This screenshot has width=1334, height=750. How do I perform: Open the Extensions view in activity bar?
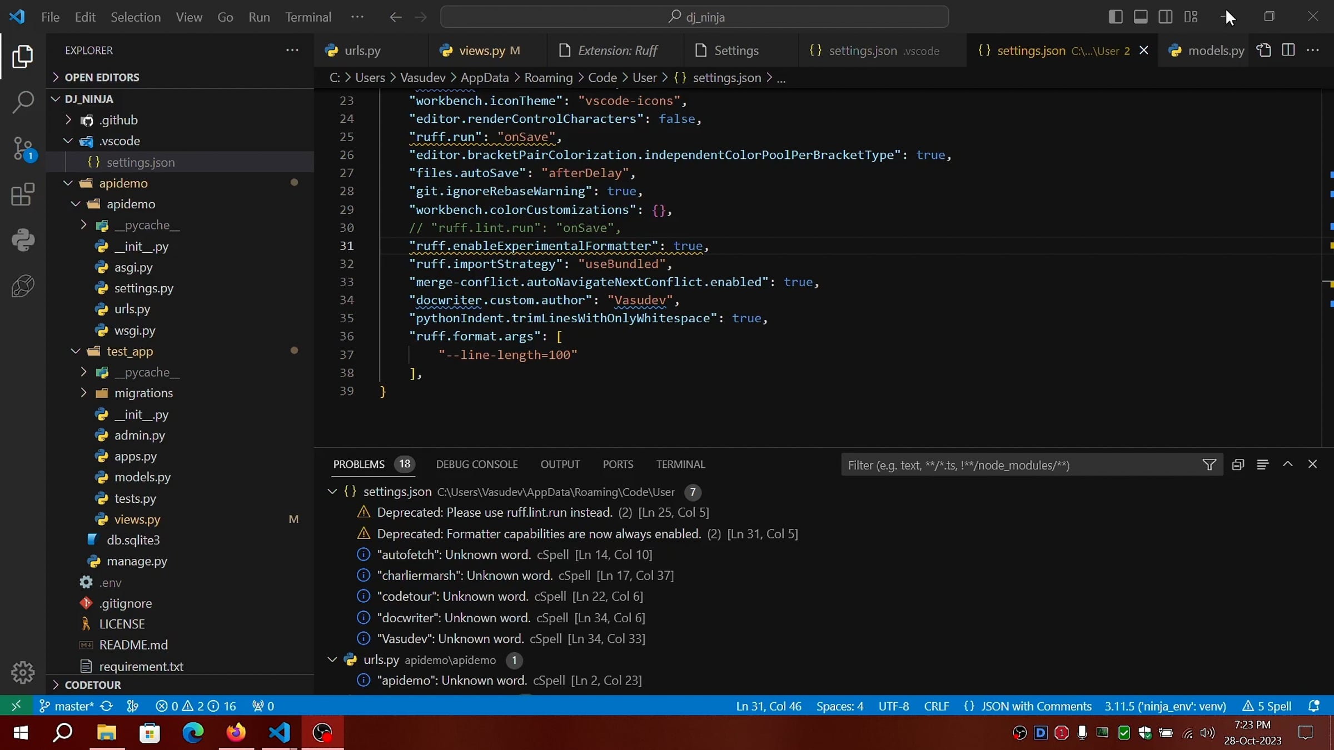[x=23, y=194]
